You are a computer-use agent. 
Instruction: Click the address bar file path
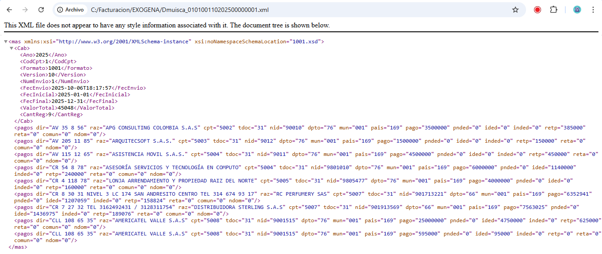[179, 10]
